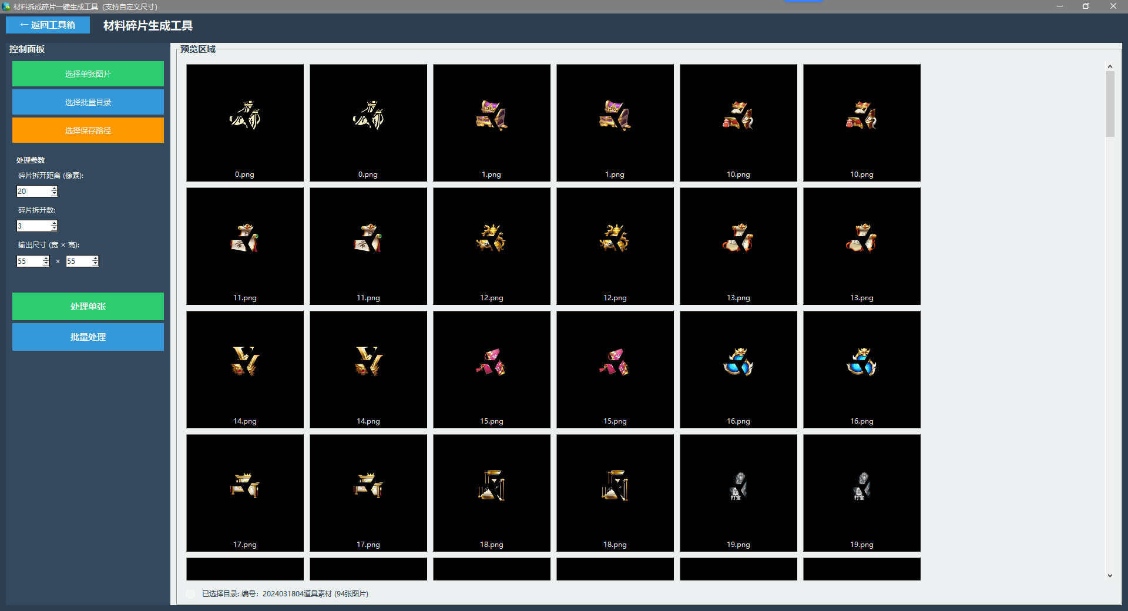Select the status indicator next to 已选择目录
The image size is (1128, 611).
click(190, 594)
